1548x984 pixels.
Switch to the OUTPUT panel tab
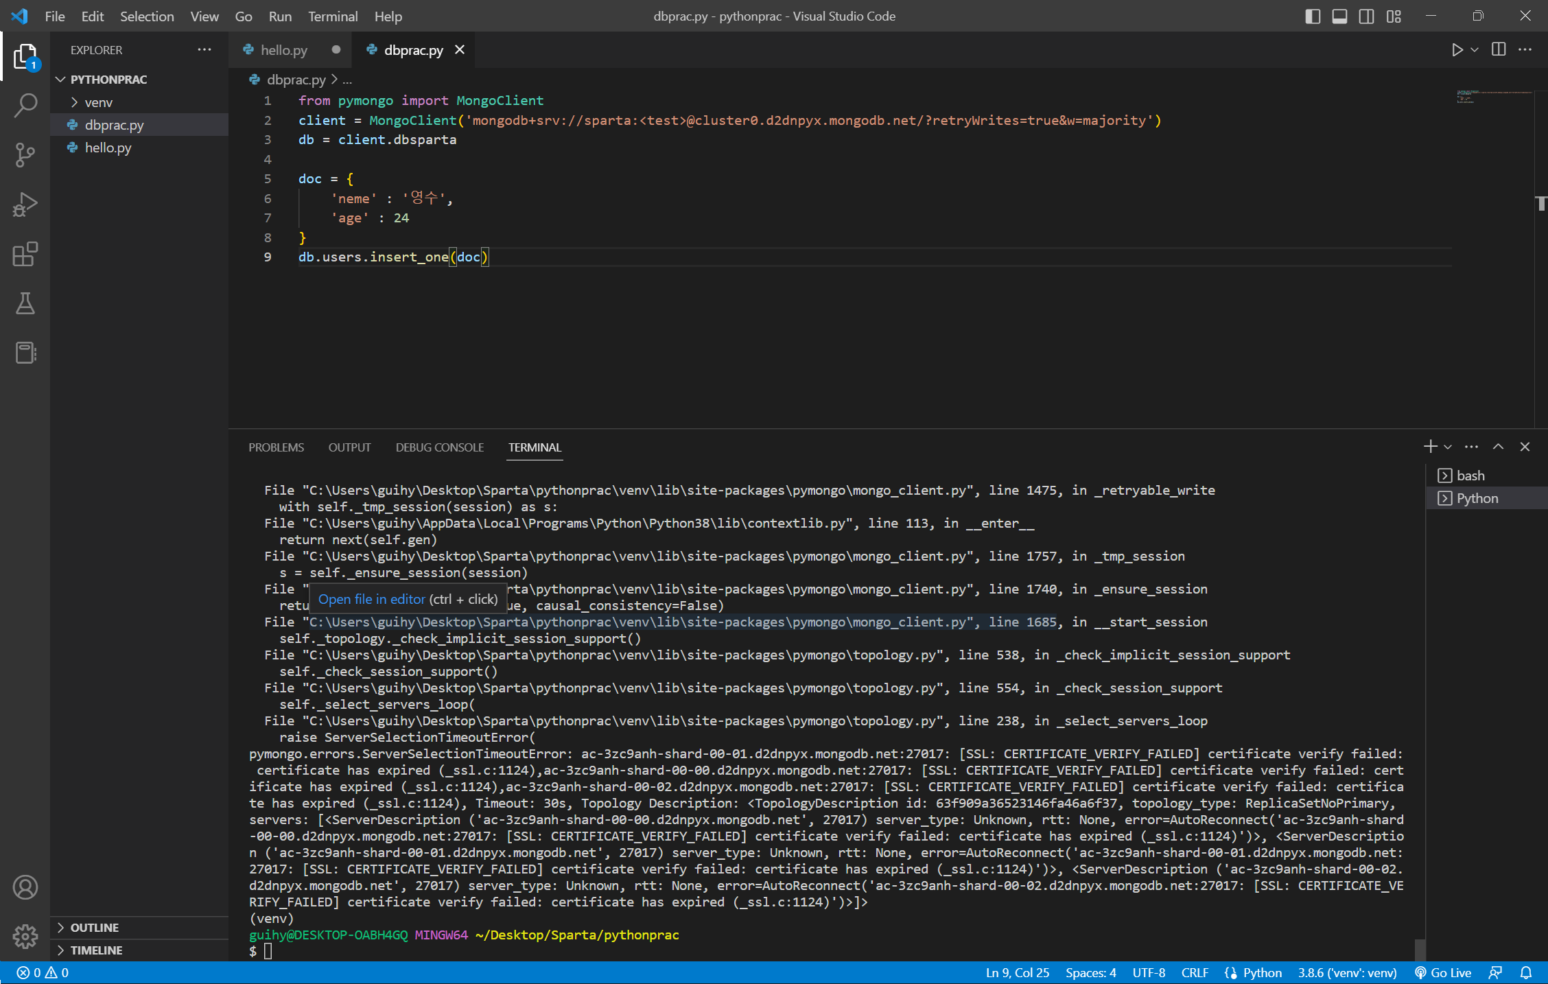pyautogui.click(x=349, y=447)
